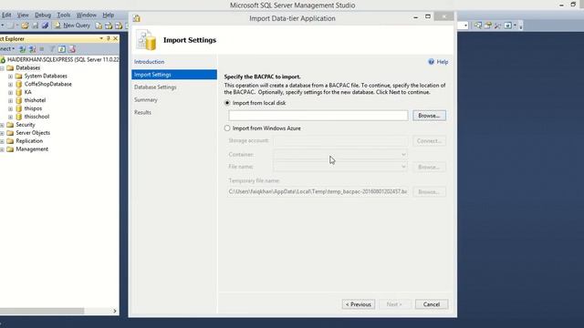Open the File name dropdown list
The width and height of the screenshot is (584, 328).
(403, 167)
